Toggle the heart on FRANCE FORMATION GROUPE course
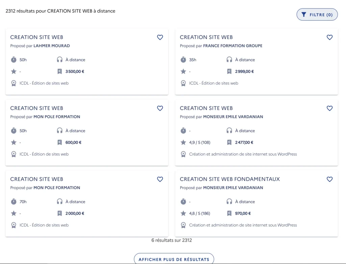 (329, 37)
